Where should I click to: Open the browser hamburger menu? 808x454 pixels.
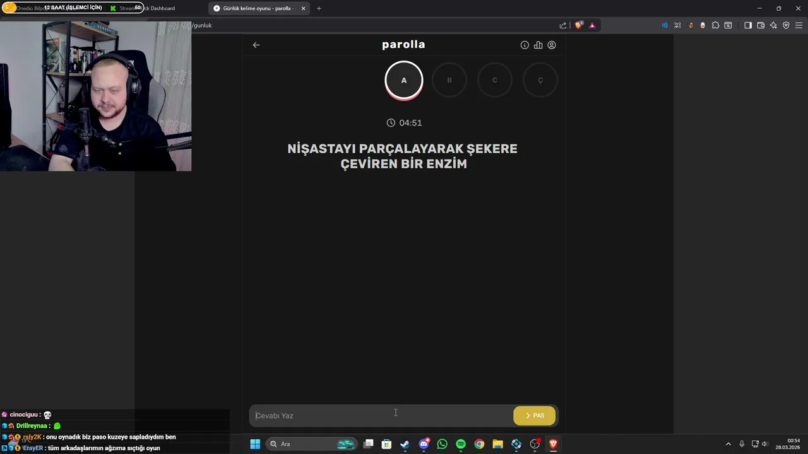(799, 25)
